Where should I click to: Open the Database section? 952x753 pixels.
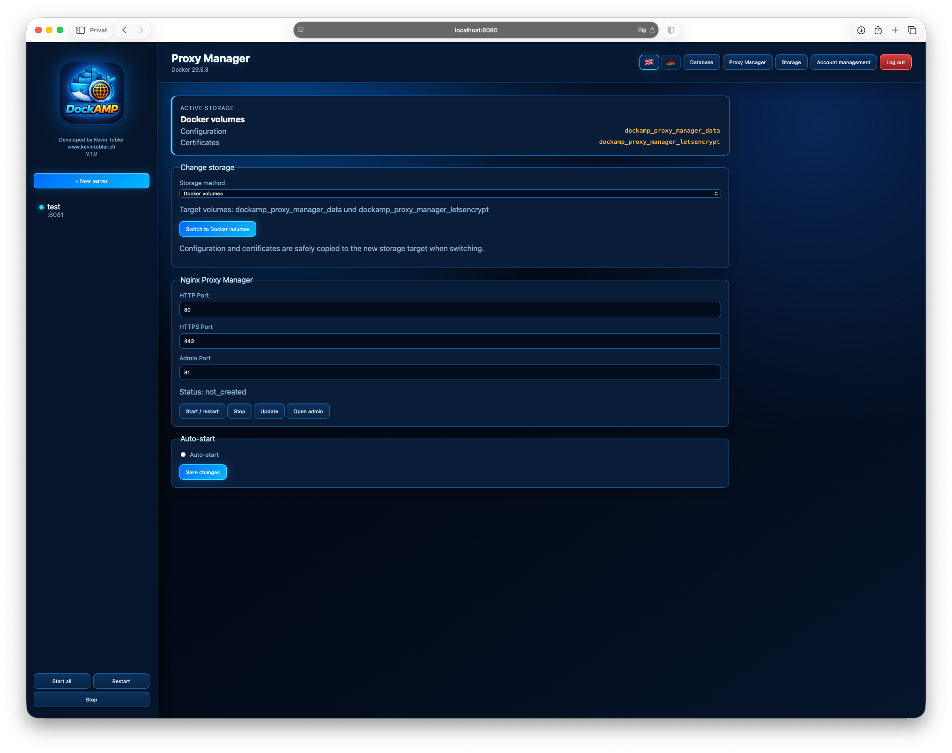(701, 62)
